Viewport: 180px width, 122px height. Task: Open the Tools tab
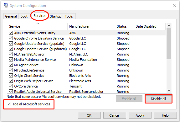69,16
